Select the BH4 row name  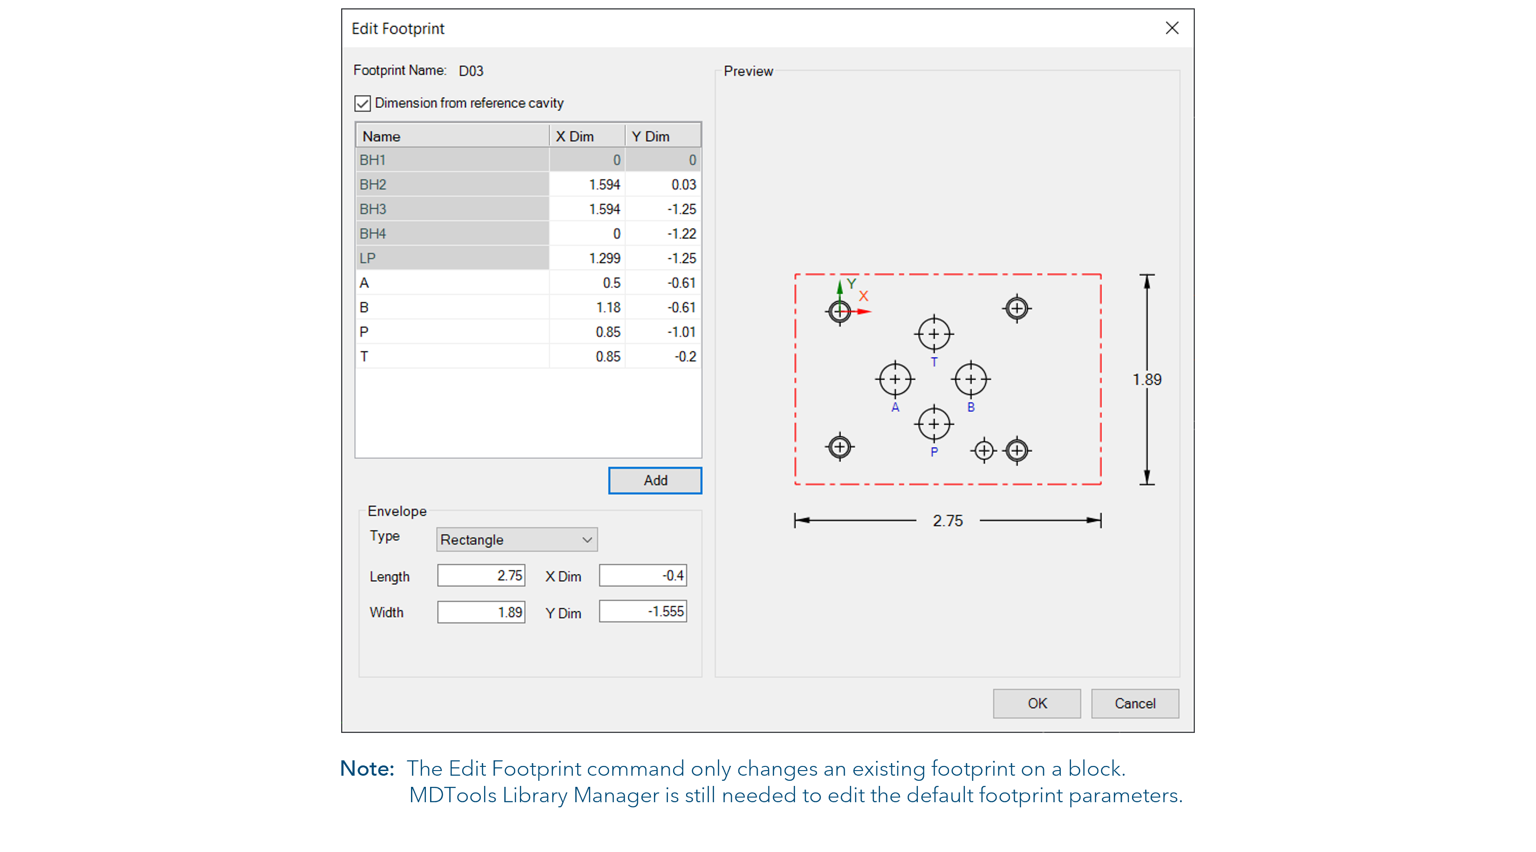(x=452, y=233)
